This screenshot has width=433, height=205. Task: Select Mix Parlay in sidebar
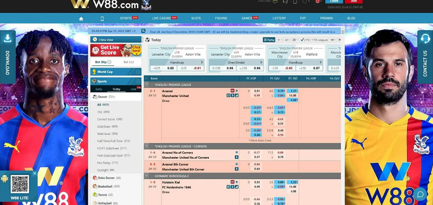[107, 162]
